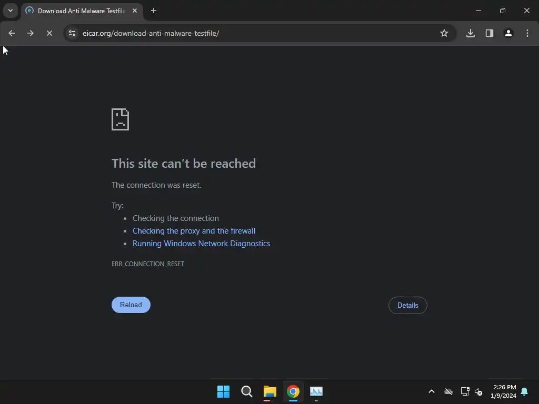Viewport: 539px width, 404px height.
Task: Open the monitor app icon in taskbar
Action: click(x=316, y=391)
